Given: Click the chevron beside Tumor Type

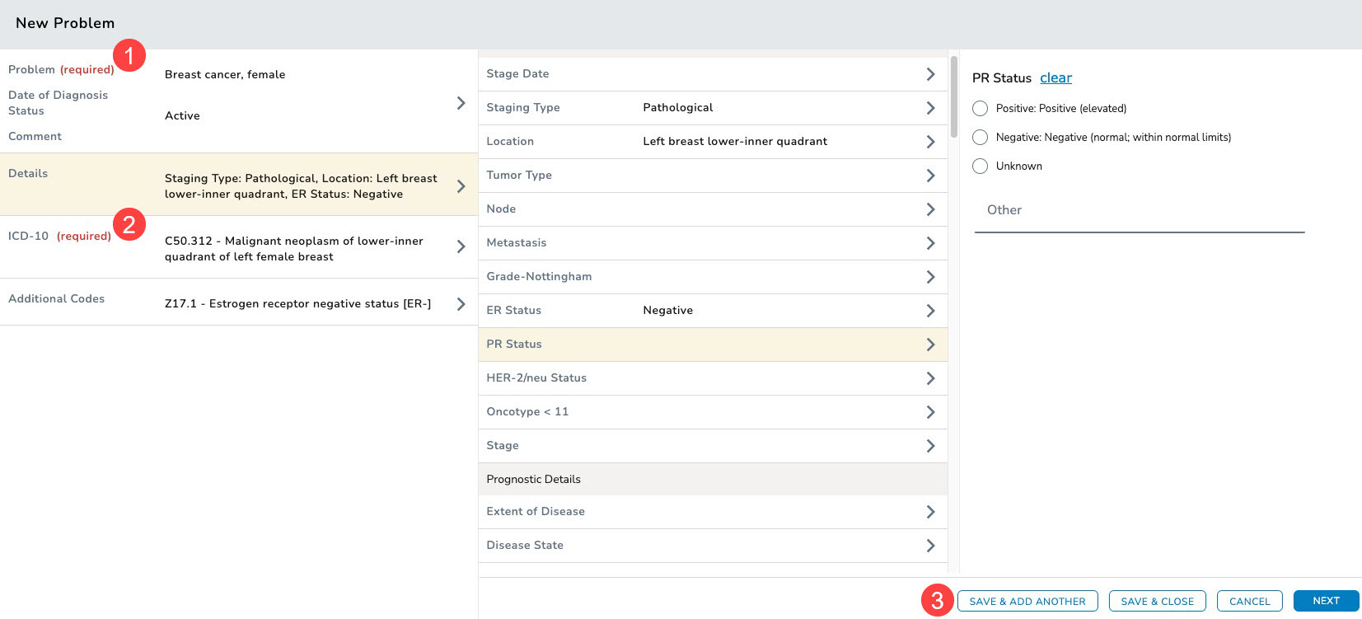Looking at the screenshot, I should 930,176.
